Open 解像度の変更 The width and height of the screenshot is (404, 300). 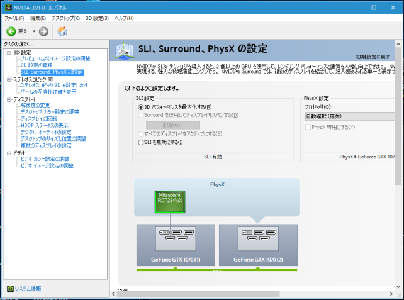[35, 105]
